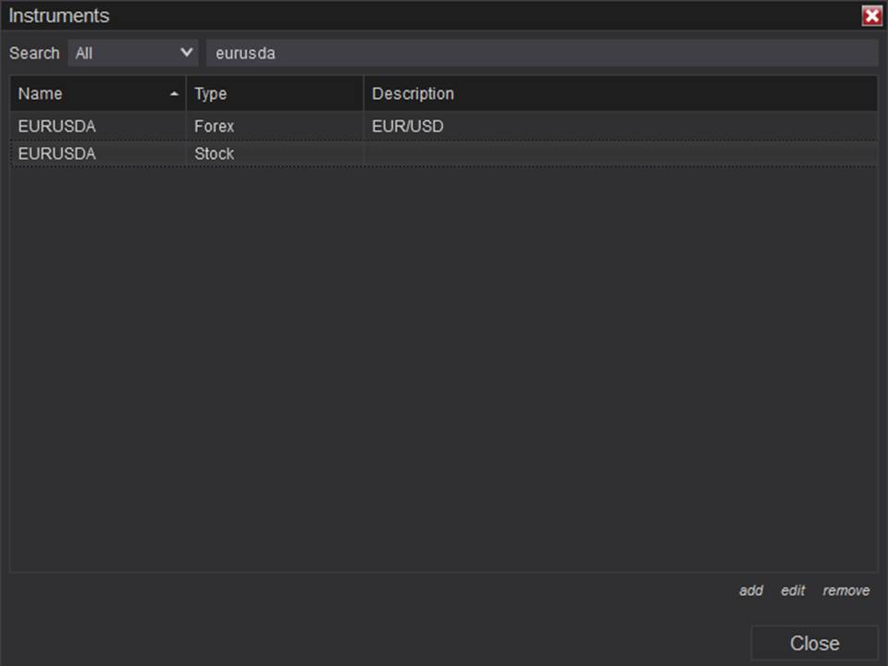Image resolution: width=888 pixels, height=666 pixels.
Task: Click the dropdown chevron next to All
Action: pyautogui.click(x=186, y=53)
